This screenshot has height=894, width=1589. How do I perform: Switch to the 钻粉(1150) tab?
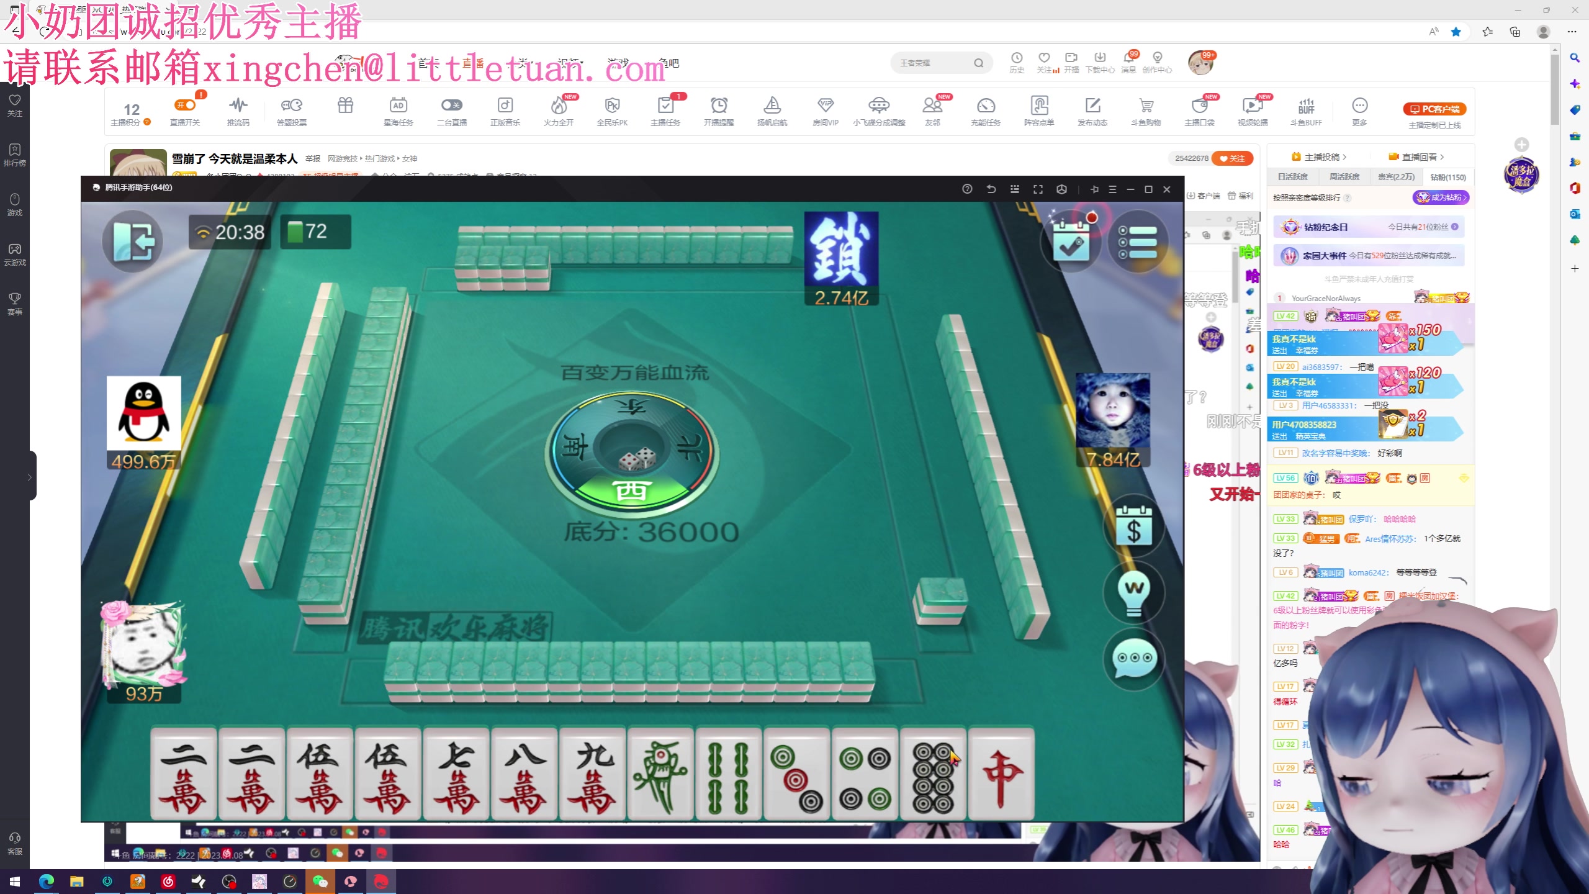click(1447, 177)
